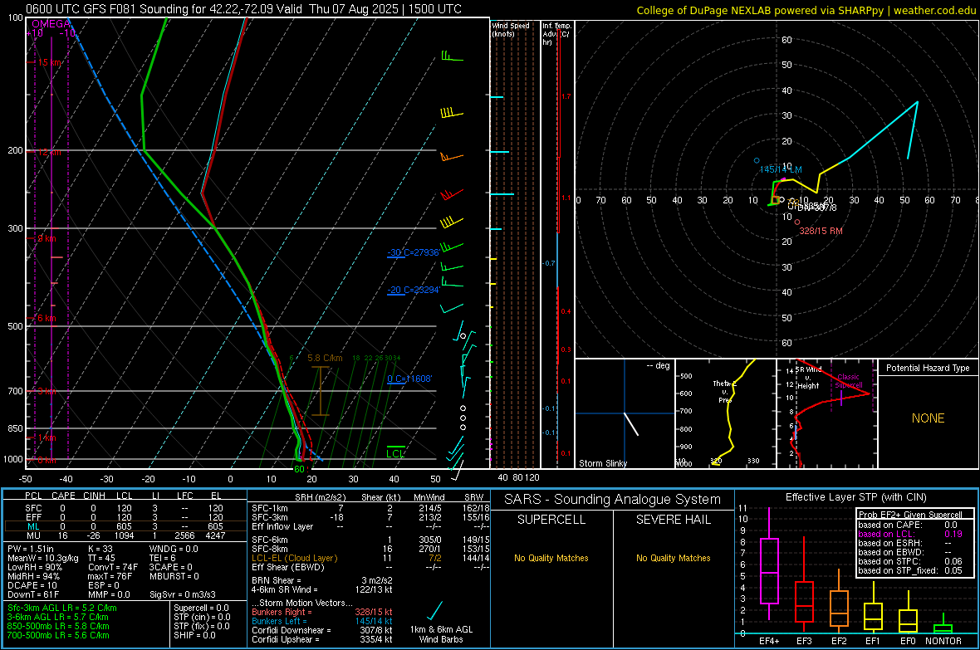Select the MU parcel row
Viewport: 980px width, 650px height.
coord(125,535)
